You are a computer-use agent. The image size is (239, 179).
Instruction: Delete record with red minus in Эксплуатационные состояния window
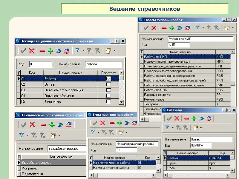click(42, 51)
